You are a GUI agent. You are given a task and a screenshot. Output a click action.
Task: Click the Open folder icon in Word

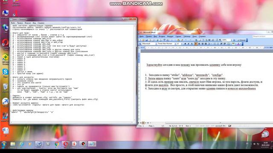143,40
